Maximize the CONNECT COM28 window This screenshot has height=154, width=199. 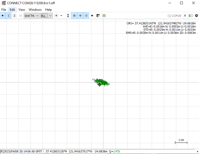pyautogui.click(x=182, y=3)
